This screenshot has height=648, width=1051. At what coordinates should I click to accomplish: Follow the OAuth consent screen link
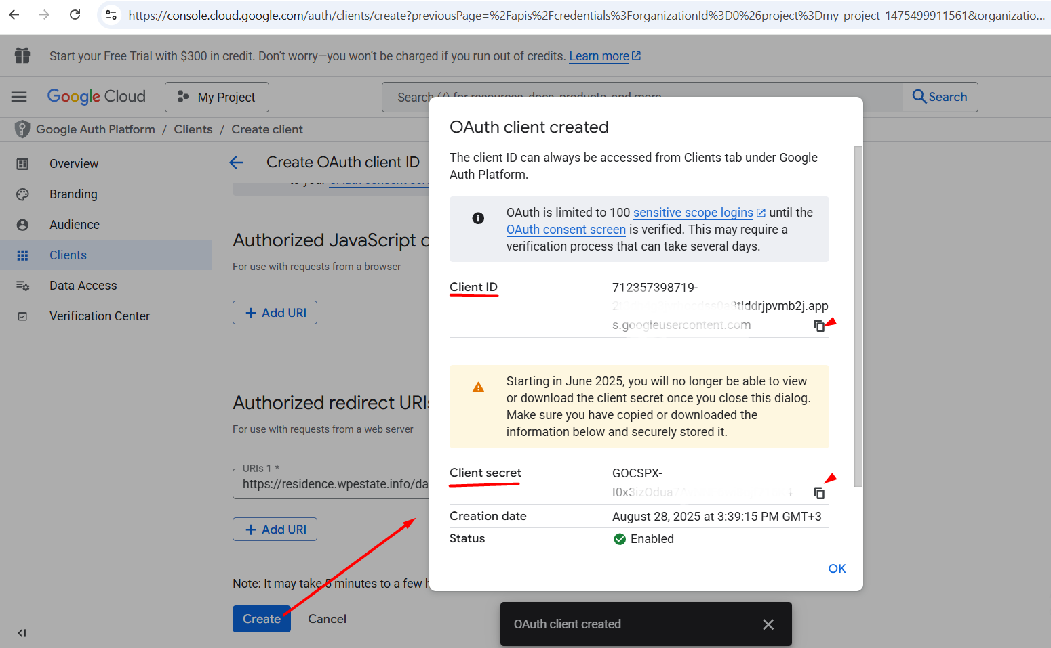pos(566,230)
